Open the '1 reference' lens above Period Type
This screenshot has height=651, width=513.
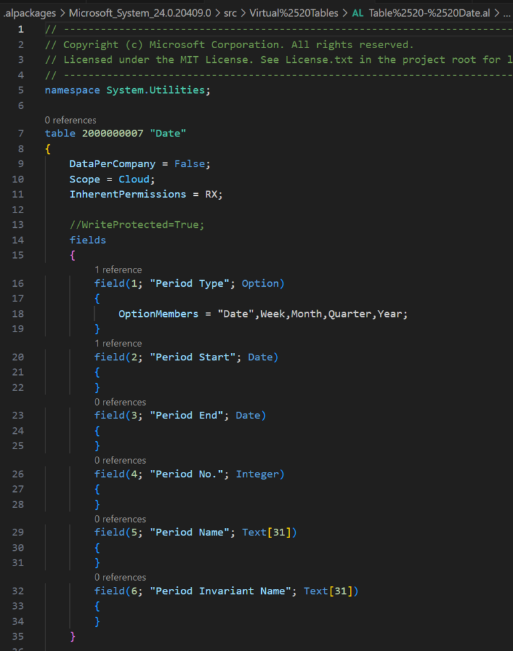[x=118, y=270]
